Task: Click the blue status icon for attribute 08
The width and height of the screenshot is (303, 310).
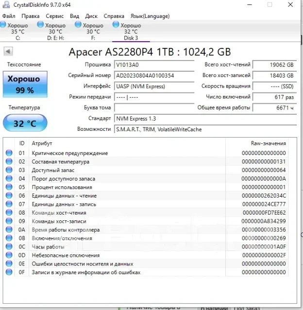Action: (9, 212)
